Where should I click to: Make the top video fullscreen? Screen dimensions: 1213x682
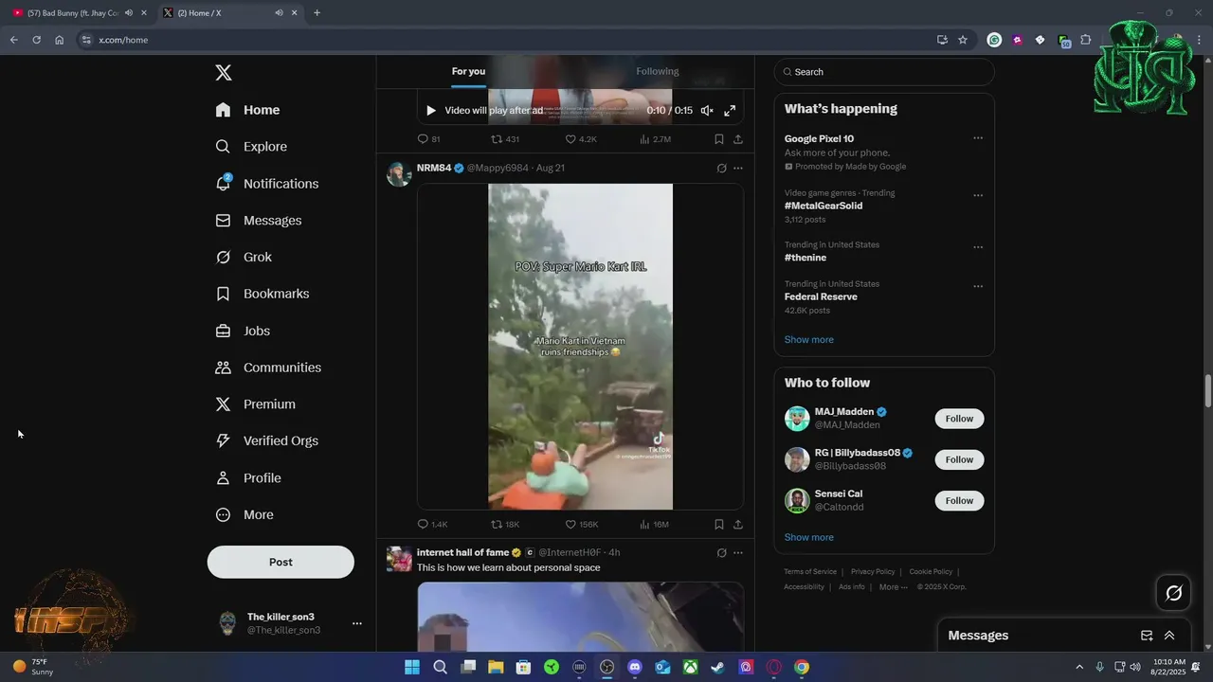coord(730,111)
